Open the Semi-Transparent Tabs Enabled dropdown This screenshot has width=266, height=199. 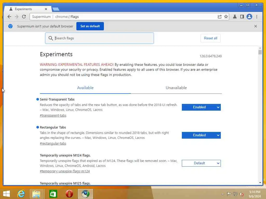(201, 107)
